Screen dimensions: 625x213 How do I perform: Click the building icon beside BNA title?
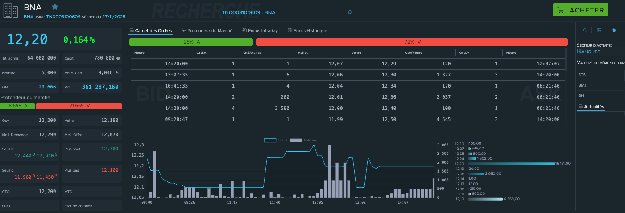tap(11, 11)
